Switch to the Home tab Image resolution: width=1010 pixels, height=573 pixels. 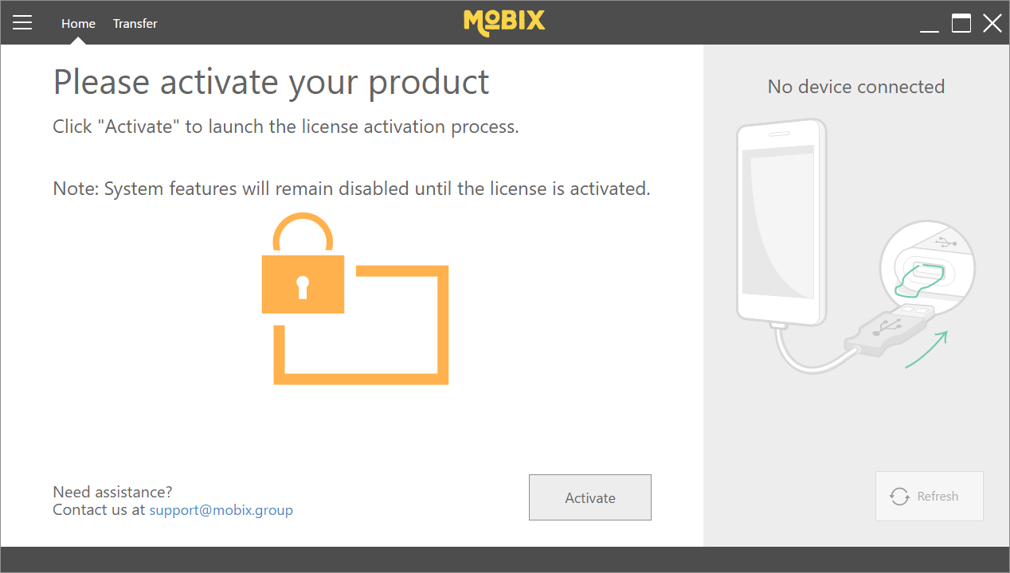[78, 24]
